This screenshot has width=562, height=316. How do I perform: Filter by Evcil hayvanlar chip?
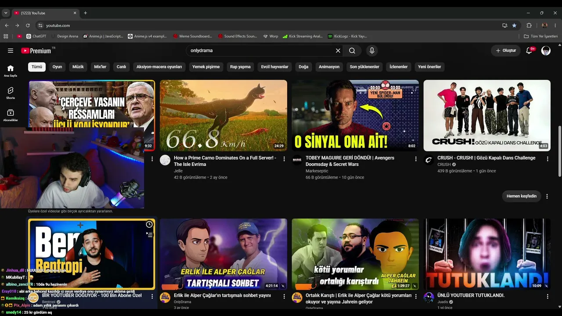coord(275,67)
